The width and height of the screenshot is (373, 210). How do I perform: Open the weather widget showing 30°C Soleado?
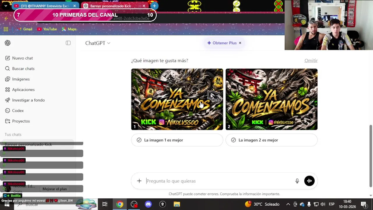click(262, 204)
